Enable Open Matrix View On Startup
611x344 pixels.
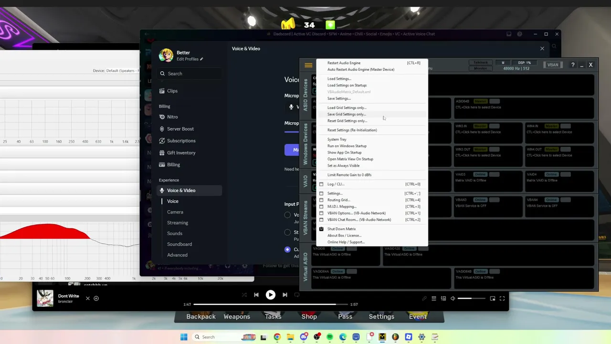(x=350, y=159)
